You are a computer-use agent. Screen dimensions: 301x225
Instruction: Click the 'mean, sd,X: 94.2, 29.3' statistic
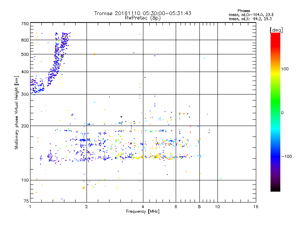pos(250,19)
